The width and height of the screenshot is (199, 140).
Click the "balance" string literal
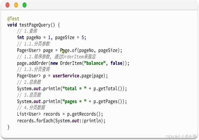tap(95, 63)
